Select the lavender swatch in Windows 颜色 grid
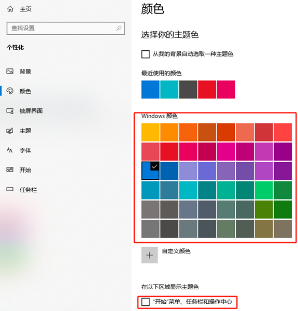Viewport: 298px width, 311px height. point(188,171)
